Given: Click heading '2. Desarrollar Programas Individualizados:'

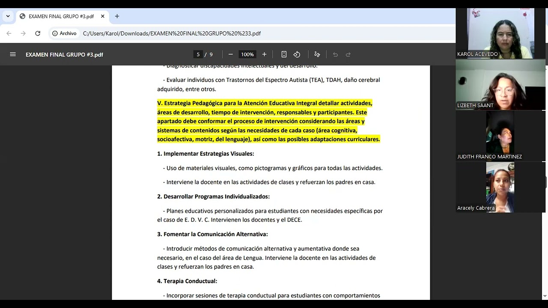Looking at the screenshot, I should (x=213, y=196).
